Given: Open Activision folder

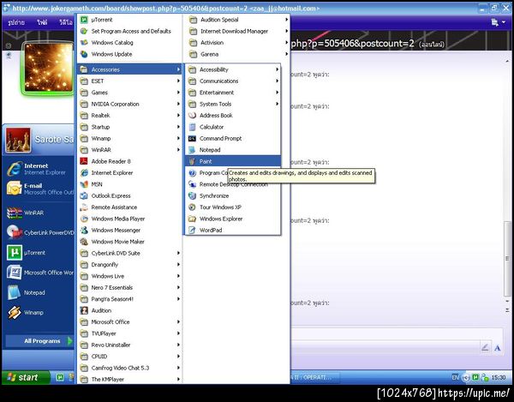Looking at the screenshot, I should coord(237,43).
